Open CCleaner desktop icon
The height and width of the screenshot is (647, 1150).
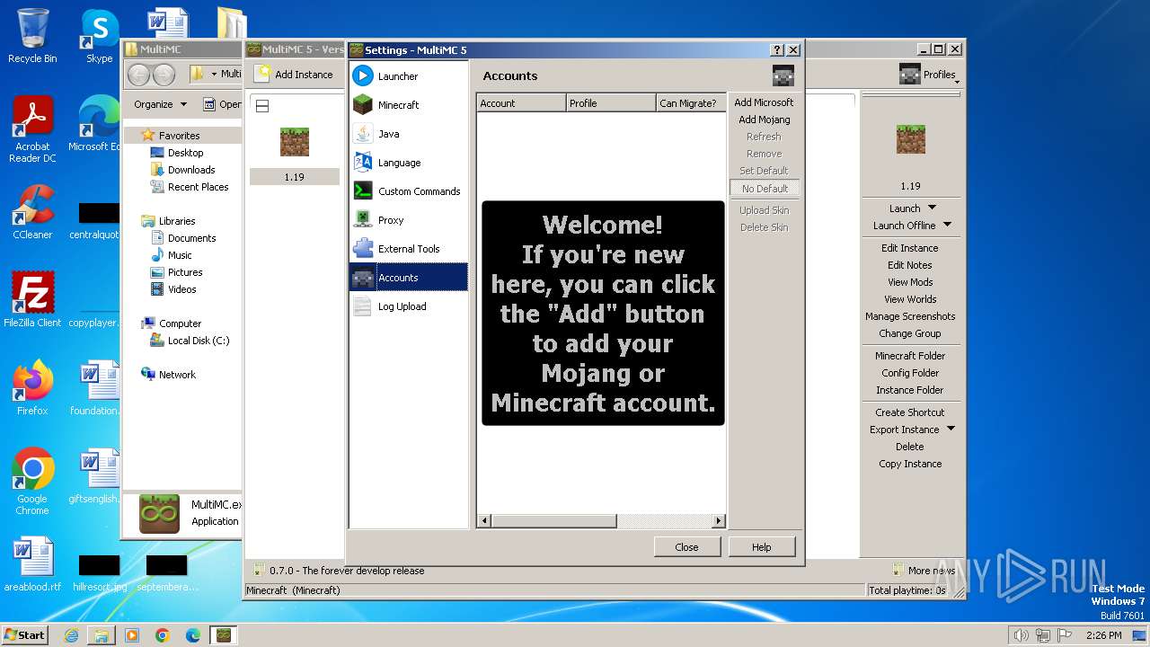pyautogui.click(x=32, y=212)
